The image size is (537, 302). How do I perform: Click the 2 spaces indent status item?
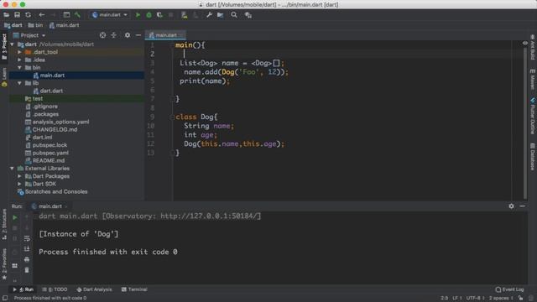pyautogui.click(x=500, y=299)
